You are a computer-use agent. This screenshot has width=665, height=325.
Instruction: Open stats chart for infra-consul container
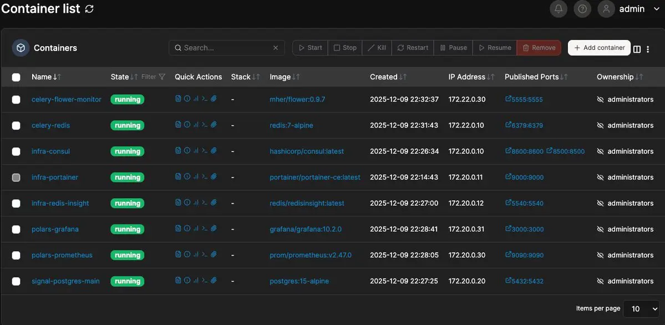pyautogui.click(x=196, y=151)
